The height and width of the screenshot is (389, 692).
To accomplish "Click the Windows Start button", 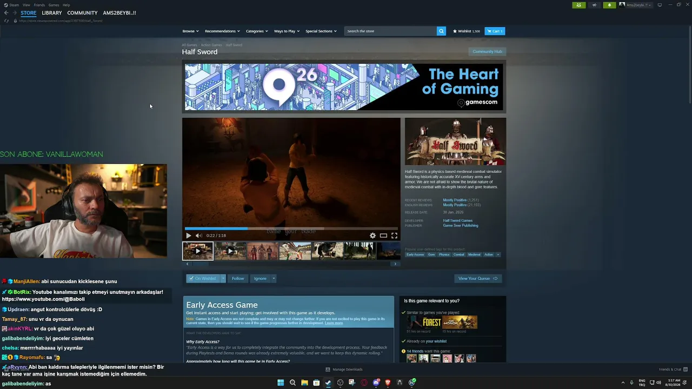I will 281,383.
